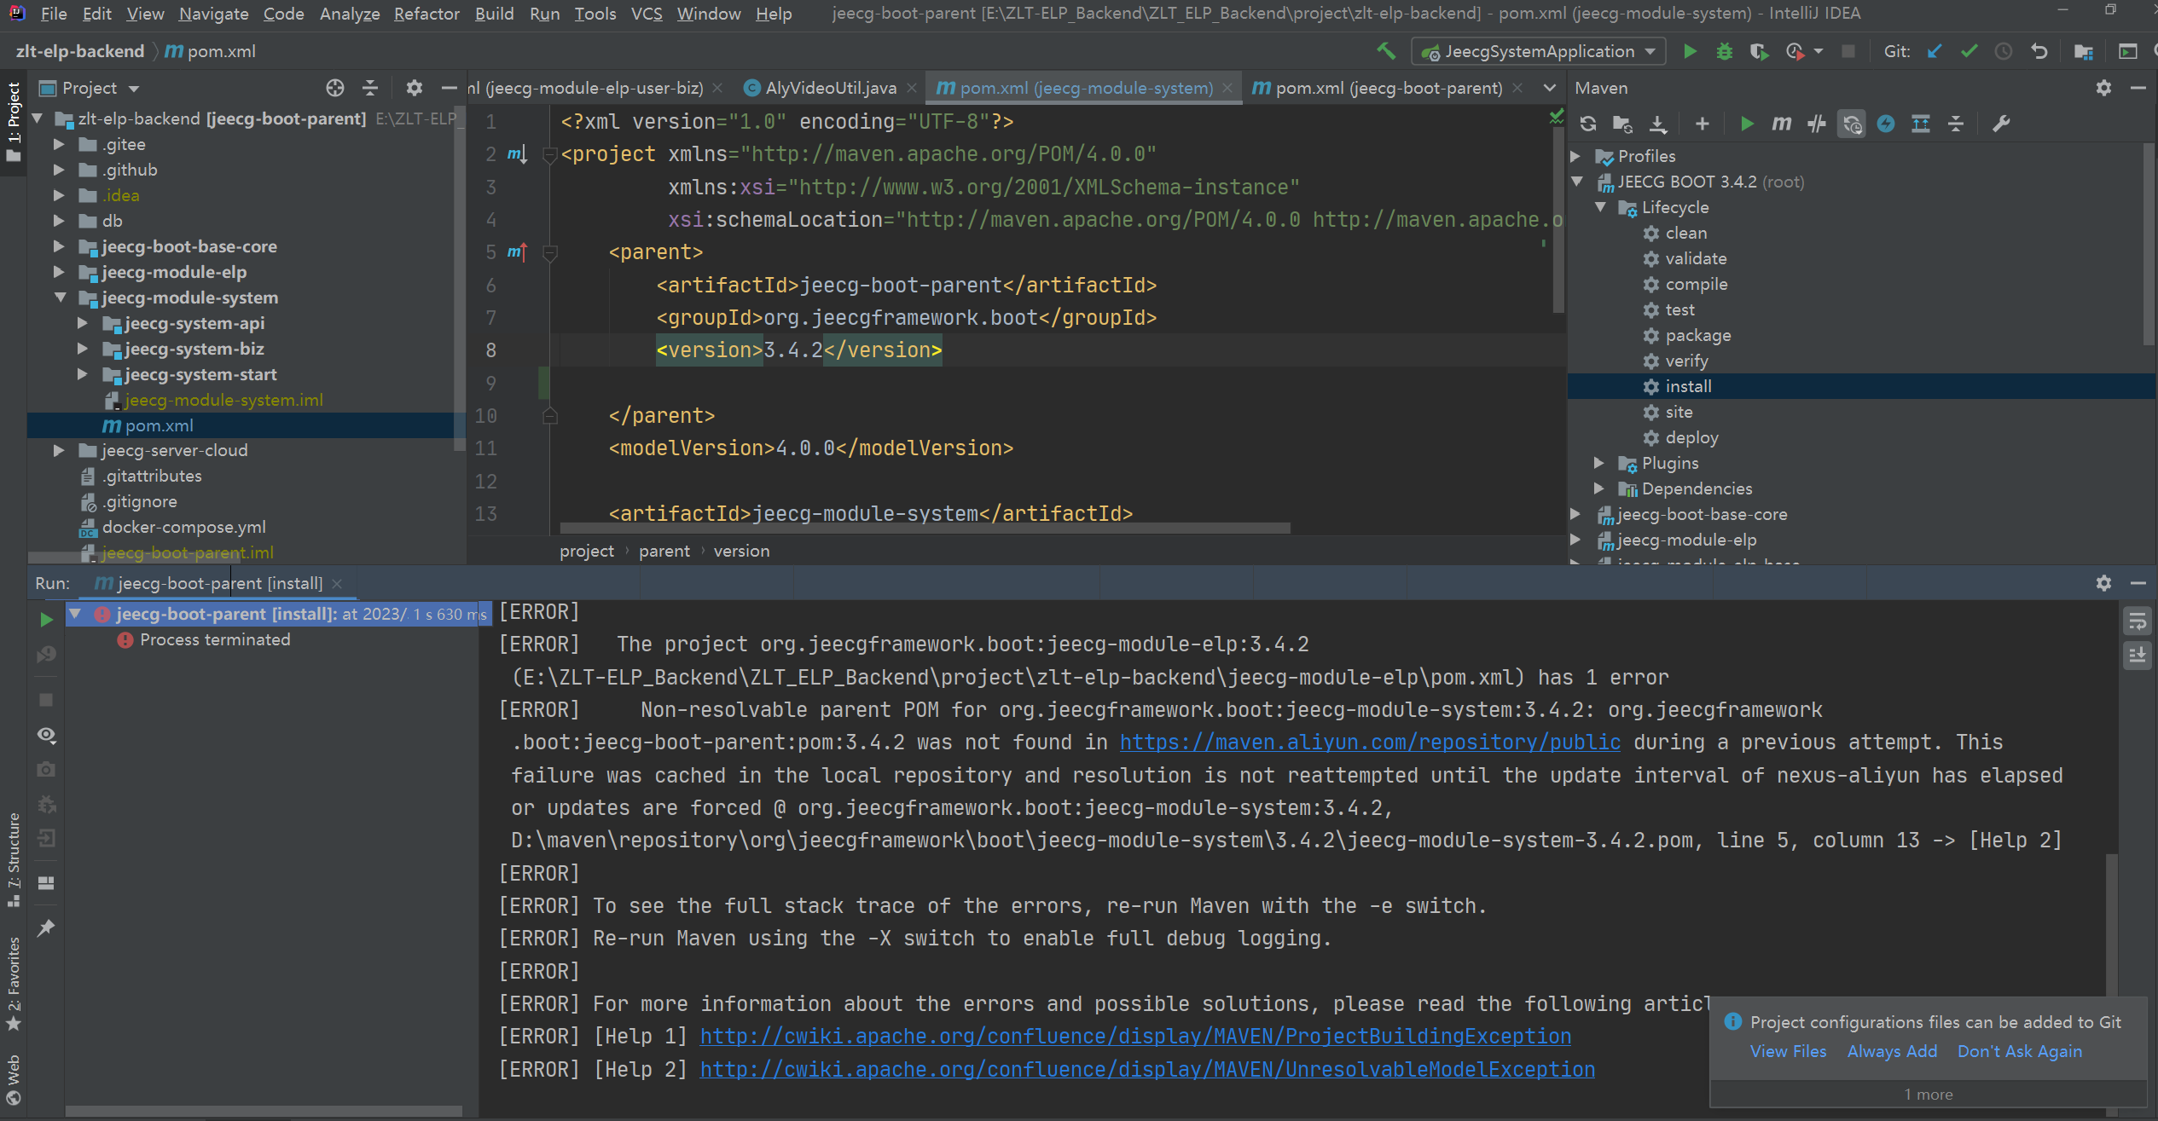This screenshot has width=2158, height=1121.
Task: Open Project panel settings gear
Action: pyautogui.click(x=414, y=88)
